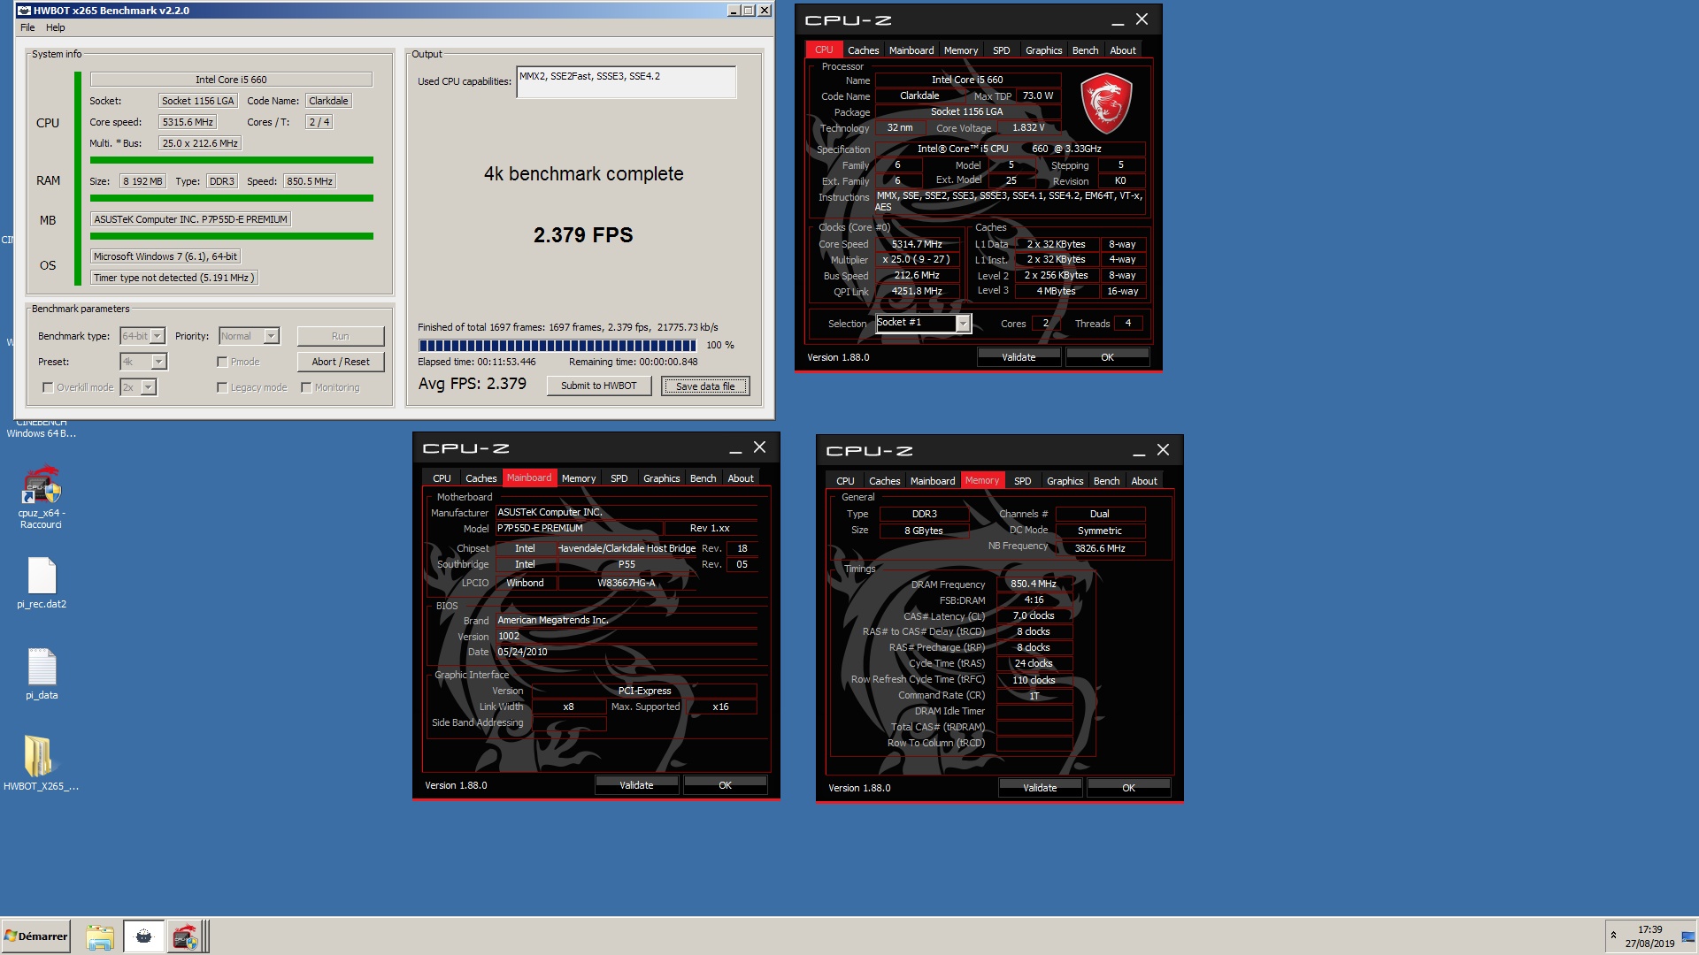This screenshot has width=1699, height=955.
Task: Toggle the Overkill mode checkbox
Action: click(48, 387)
